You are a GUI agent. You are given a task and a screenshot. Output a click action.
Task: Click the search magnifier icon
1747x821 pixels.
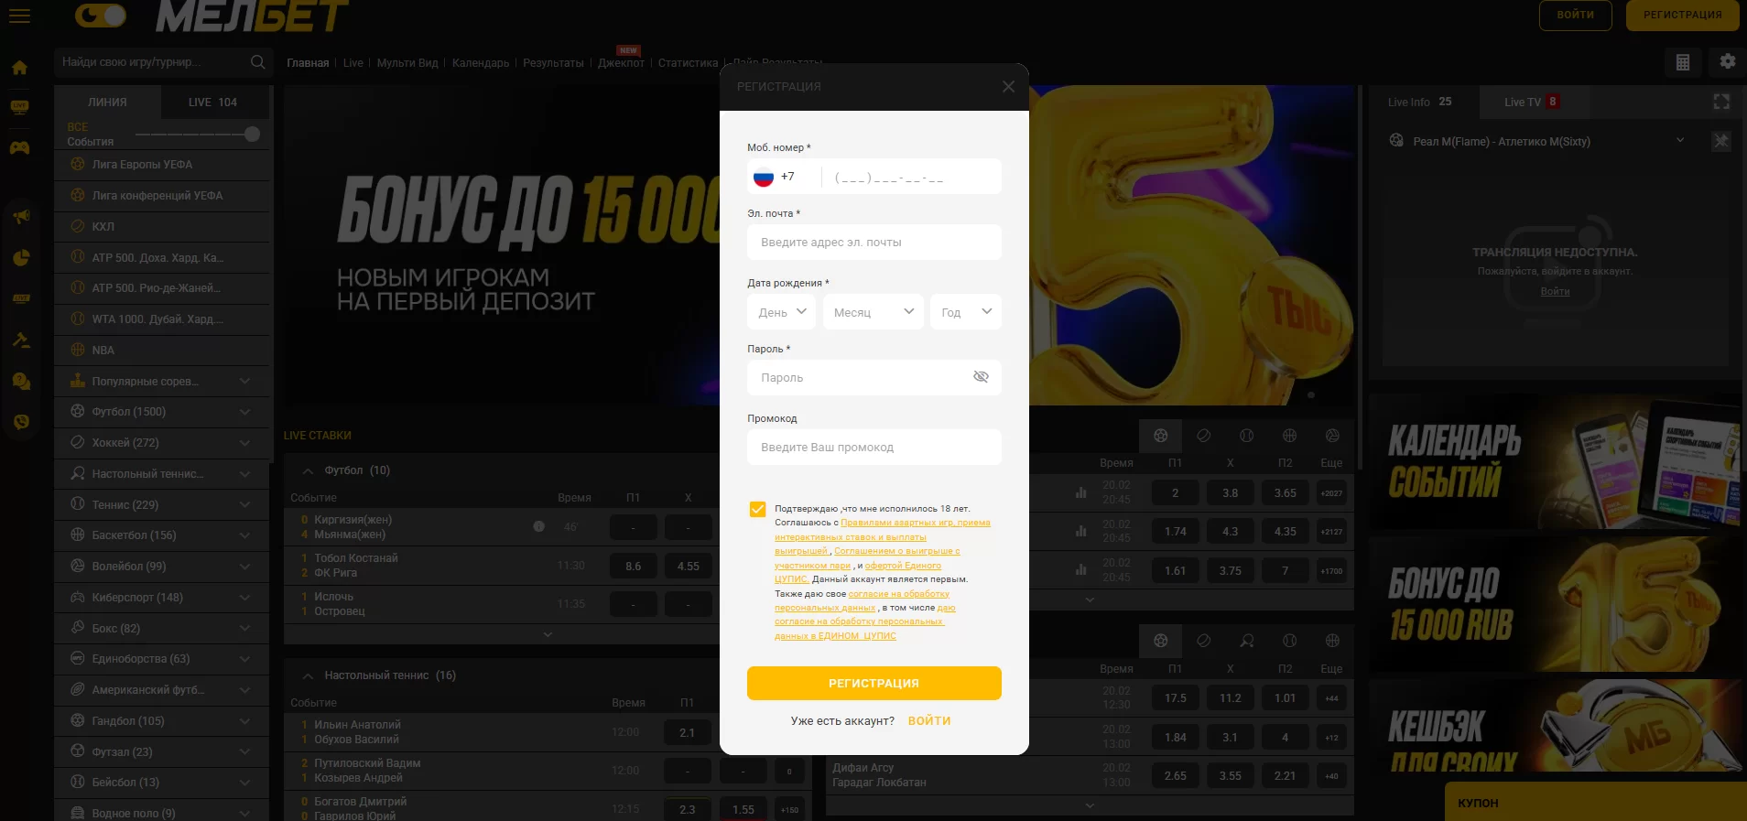(x=258, y=62)
